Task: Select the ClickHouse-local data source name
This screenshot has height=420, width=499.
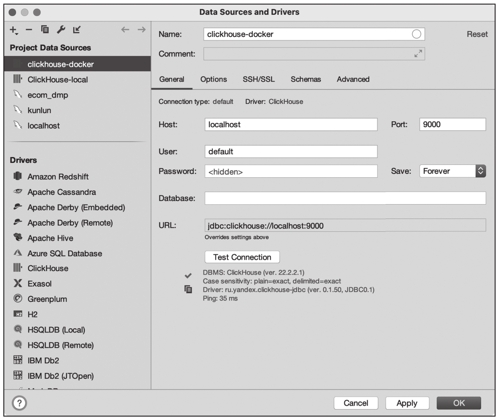Action: click(58, 80)
